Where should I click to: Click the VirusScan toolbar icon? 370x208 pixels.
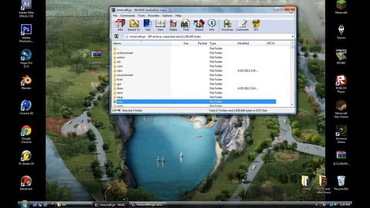(227, 25)
